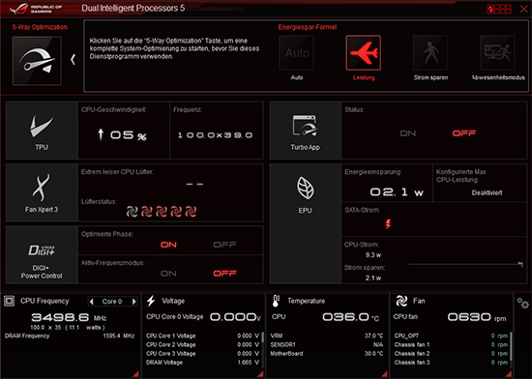This screenshot has height=379, width=532.
Task: Click the CPU Core 1 Voltage row
Action: tap(202, 335)
